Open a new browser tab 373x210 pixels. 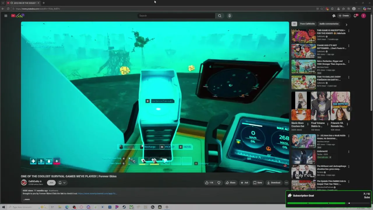(44, 3)
